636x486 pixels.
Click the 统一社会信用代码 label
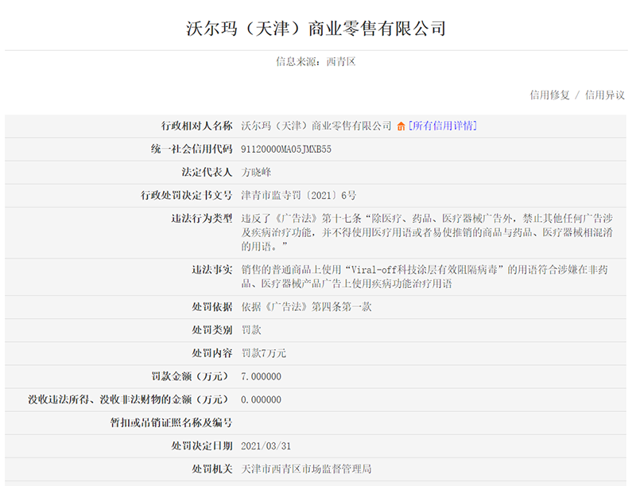pos(192,150)
